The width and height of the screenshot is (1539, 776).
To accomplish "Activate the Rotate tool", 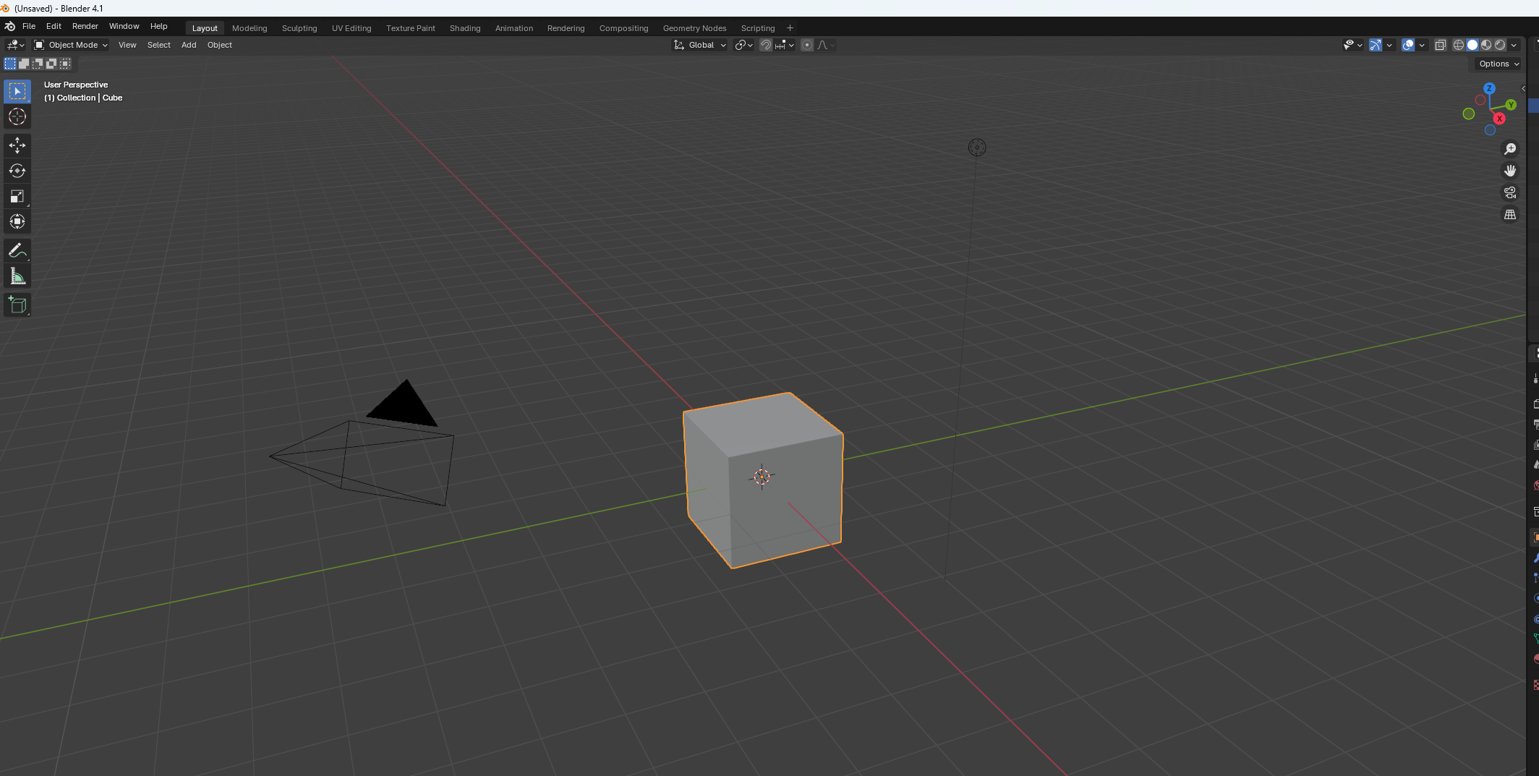I will (17, 171).
